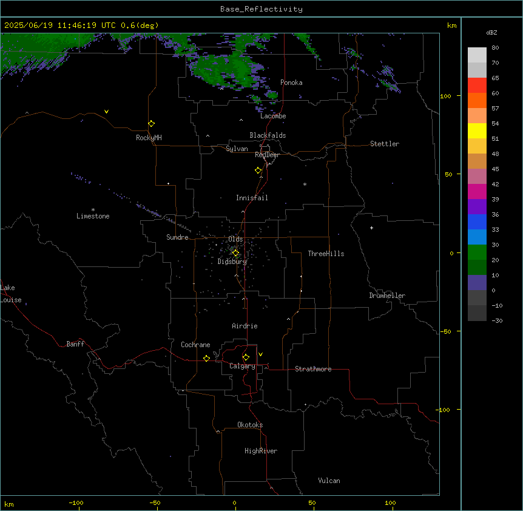Select the Innisfail label
Image resolution: width=523 pixels, height=511 pixels.
[252, 198]
